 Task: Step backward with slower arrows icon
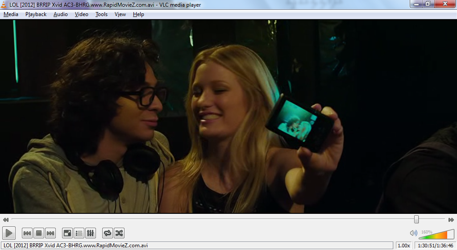pos(5,220)
